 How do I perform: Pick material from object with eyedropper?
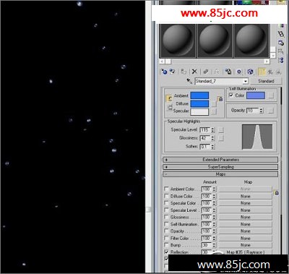coord(189,81)
